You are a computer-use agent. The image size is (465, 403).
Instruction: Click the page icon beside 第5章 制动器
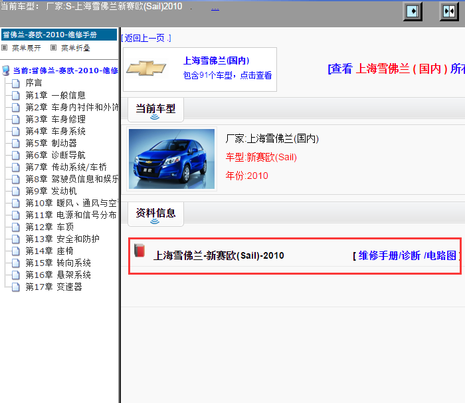pyautogui.click(x=16, y=144)
